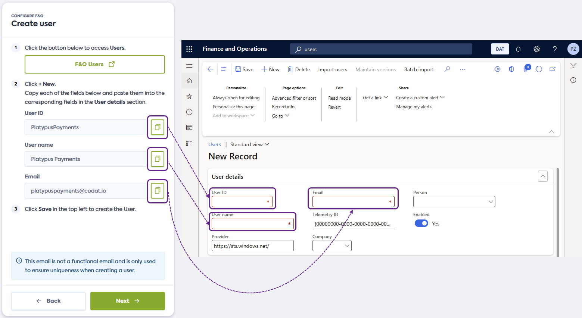Screen dimensions: 582x318
Task: Copy the User ID value PlatypusPayments
Action: [157, 127]
